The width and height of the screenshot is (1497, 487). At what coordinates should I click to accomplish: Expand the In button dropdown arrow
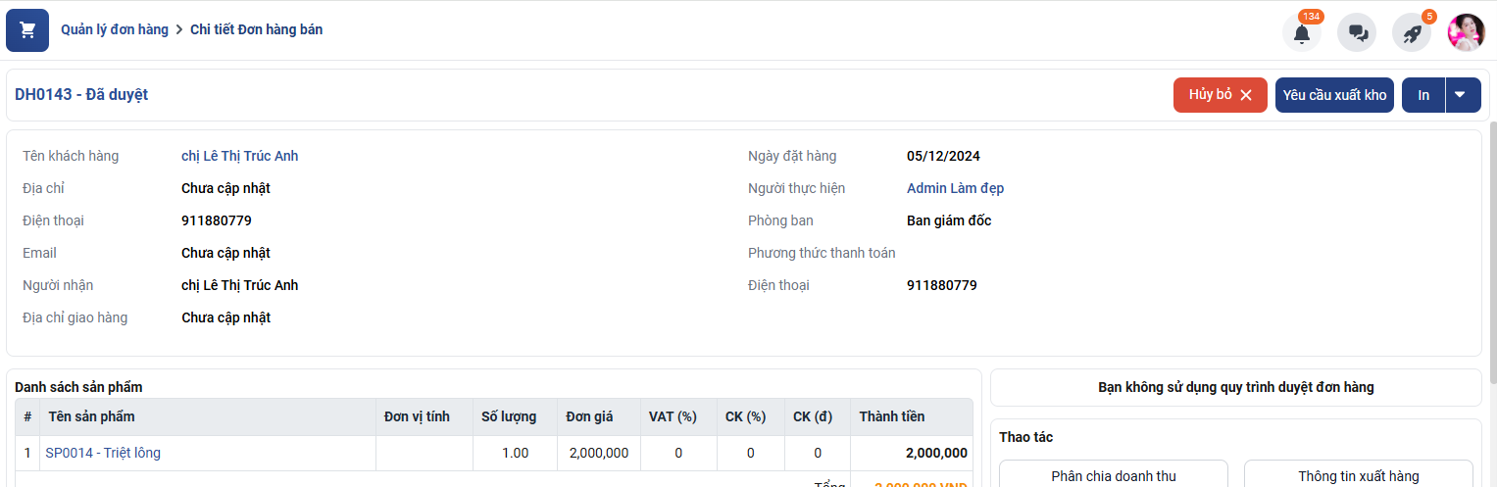pos(1461,95)
